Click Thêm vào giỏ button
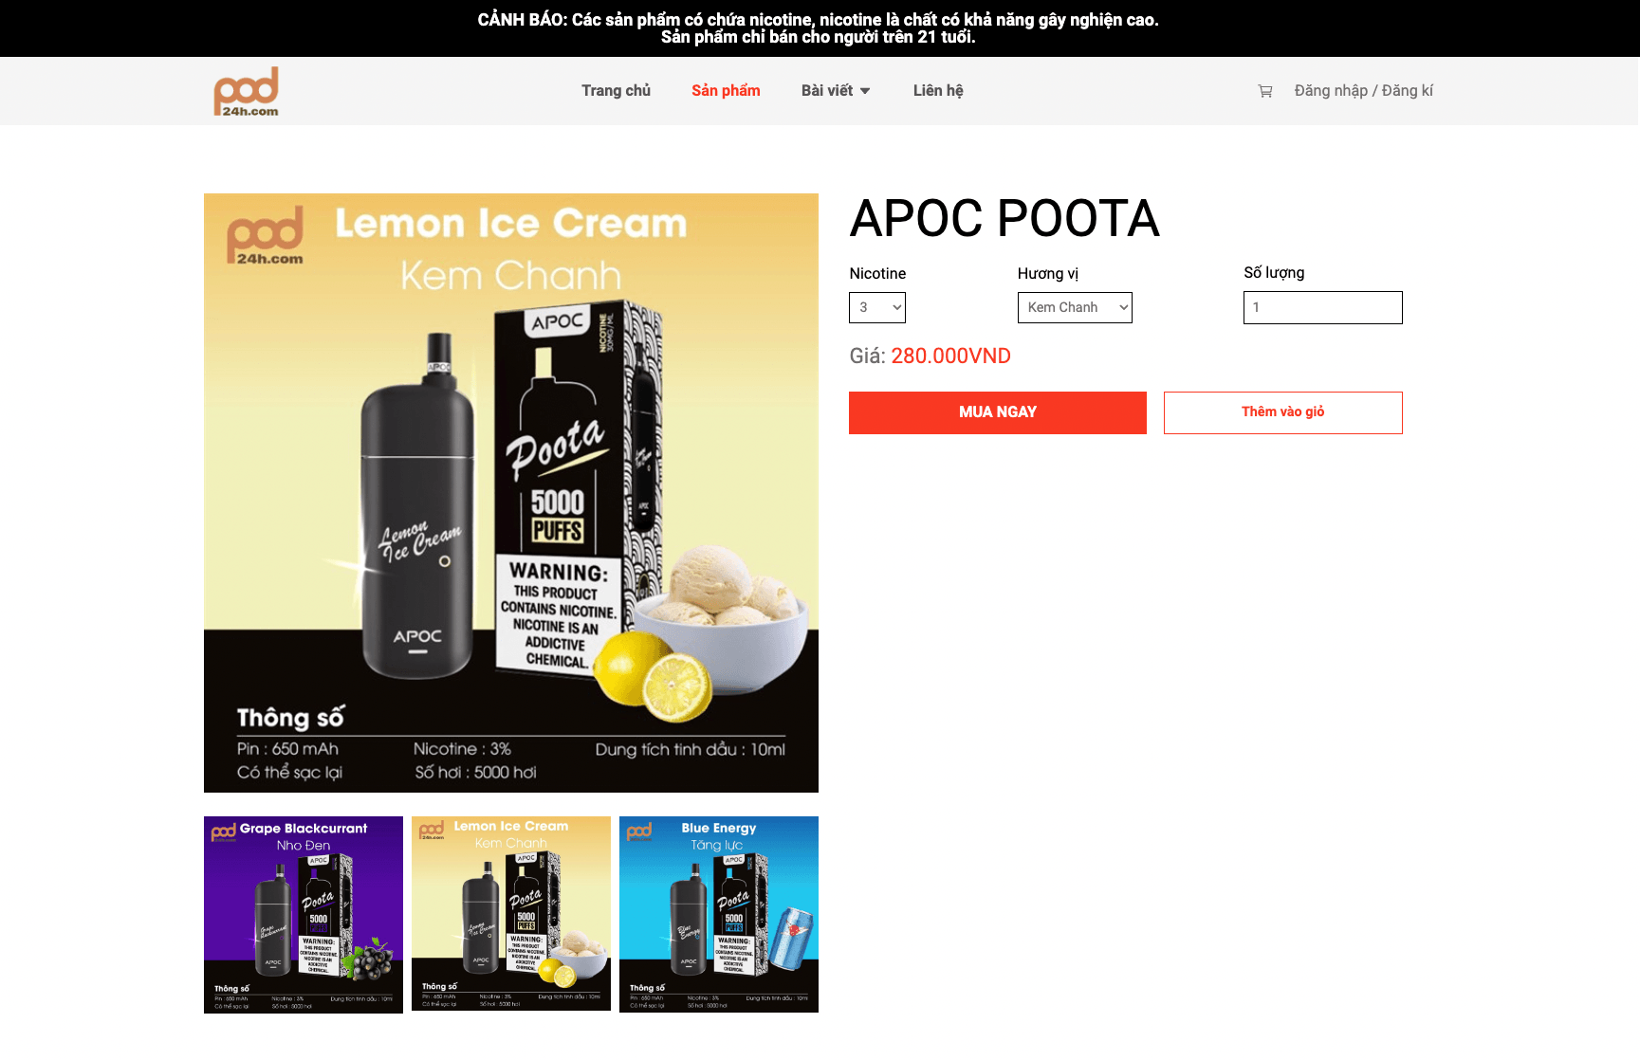Screen dimensions: 1640x1060 coord(1283,412)
